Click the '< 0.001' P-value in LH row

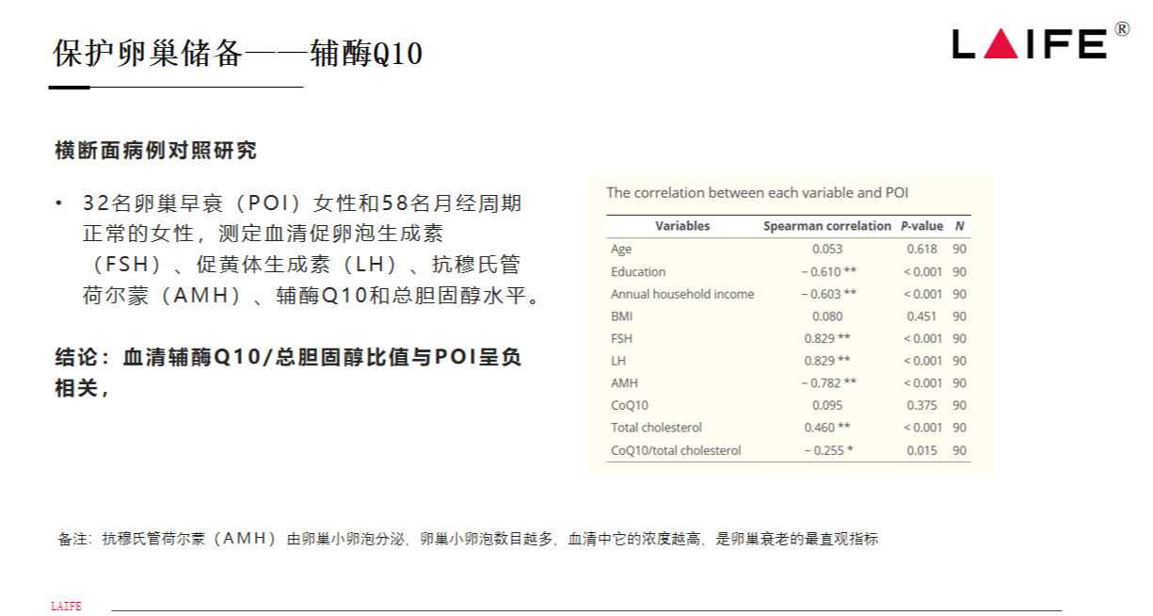922,361
